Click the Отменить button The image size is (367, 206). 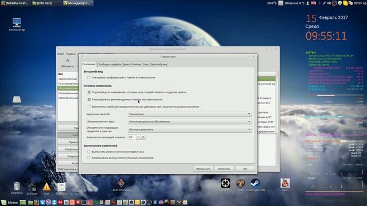[224, 169]
